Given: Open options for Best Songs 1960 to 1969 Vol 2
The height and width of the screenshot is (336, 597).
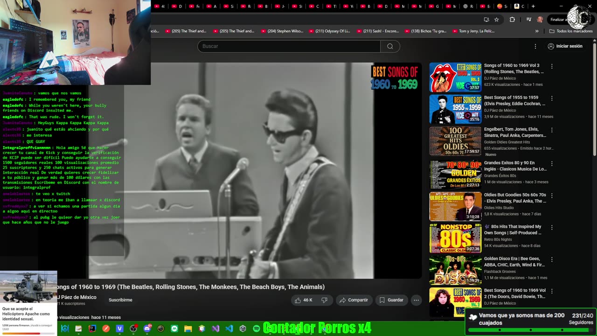Looking at the screenshot, I should (552, 292).
